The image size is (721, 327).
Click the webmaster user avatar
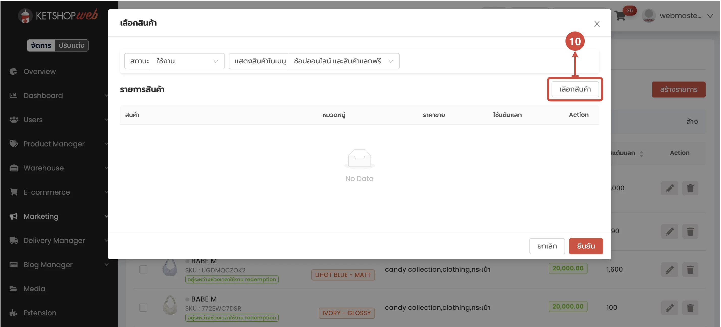click(648, 16)
